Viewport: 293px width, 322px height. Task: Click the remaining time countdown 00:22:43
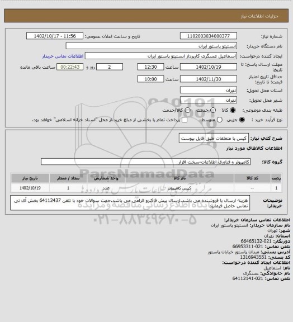click(x=70, y=67)
